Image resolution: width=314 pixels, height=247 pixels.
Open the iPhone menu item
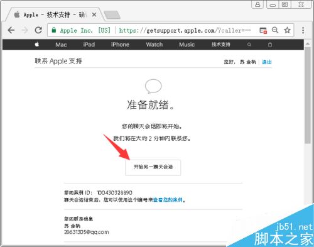pyautogui.click(x=120, y=45)
